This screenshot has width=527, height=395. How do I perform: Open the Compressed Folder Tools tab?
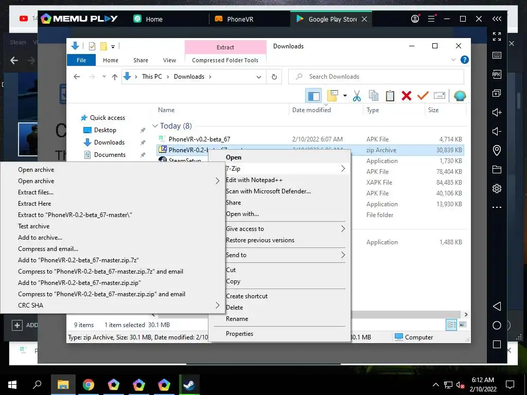(x=225, y=60)
